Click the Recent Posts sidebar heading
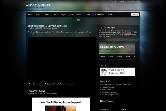166x111 pixels. (x=105, y=82)
